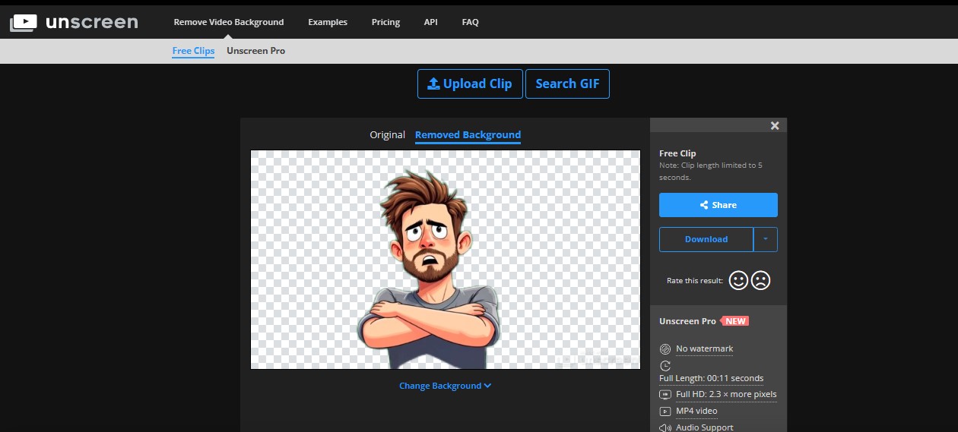Click the MP4 video feature link
The image size is (958, 432).
(696, 412)
